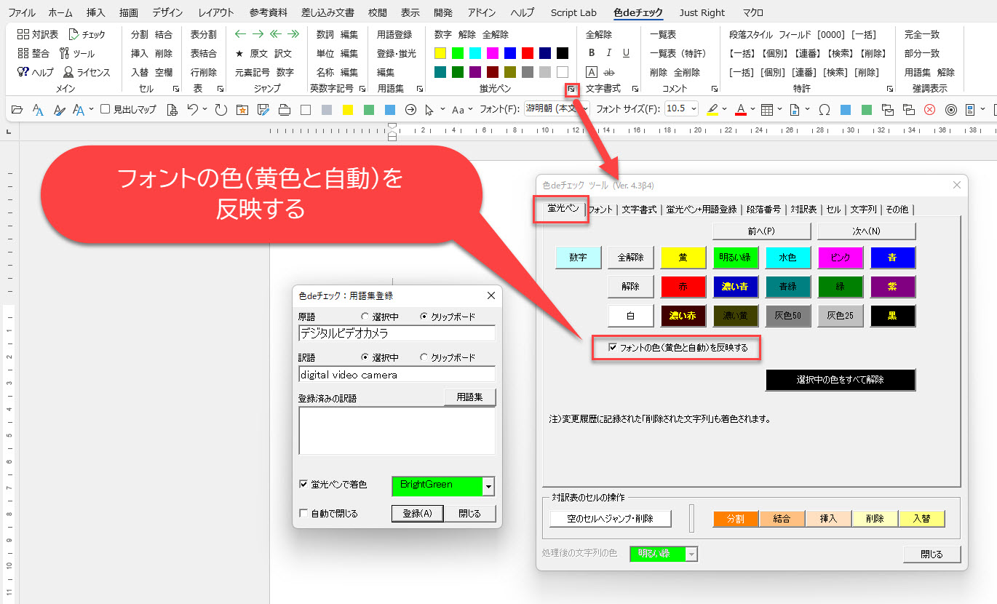
Task: Click the open folder icon in toolbar
Action: click(x=17, y=110)
